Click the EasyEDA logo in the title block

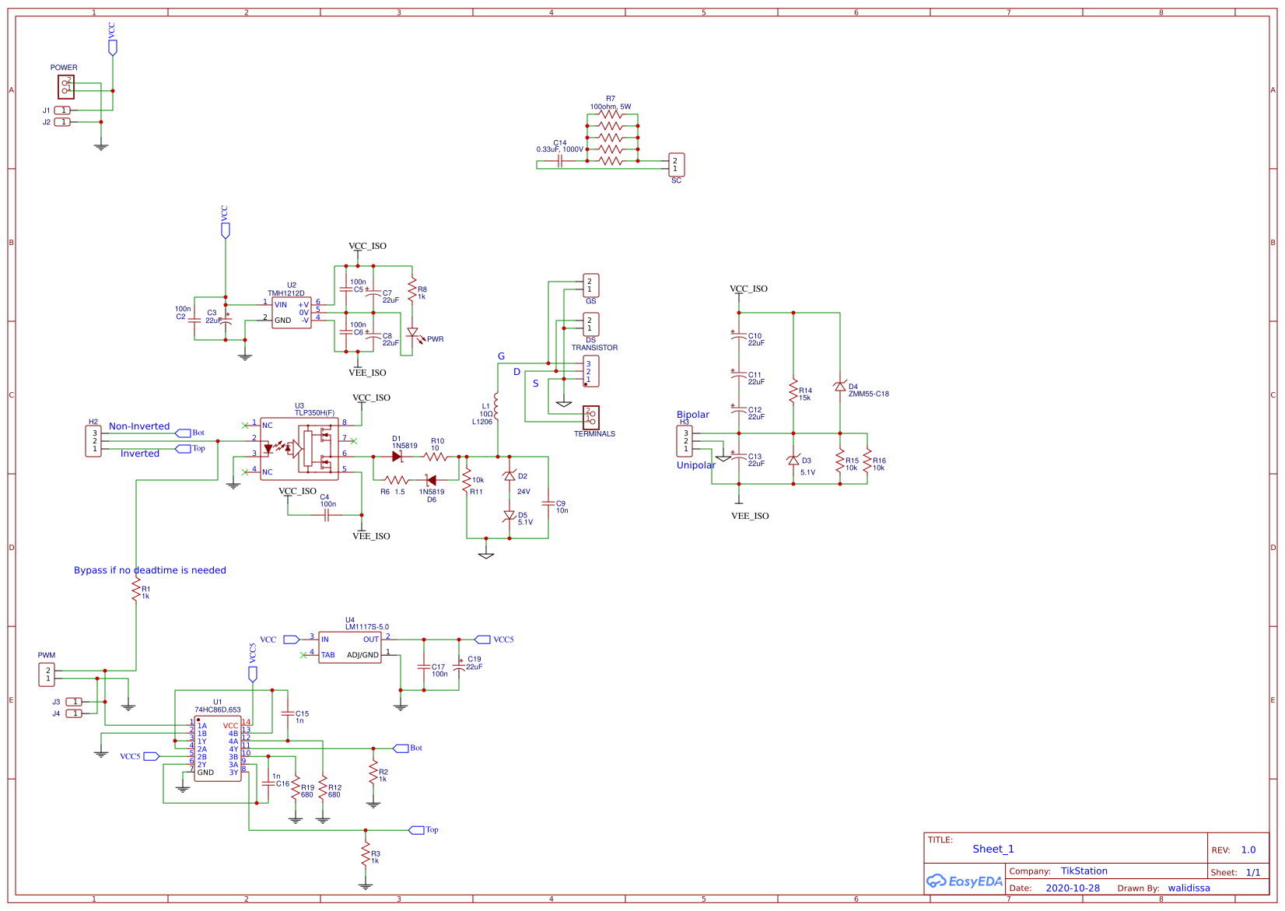pos(965,881)
